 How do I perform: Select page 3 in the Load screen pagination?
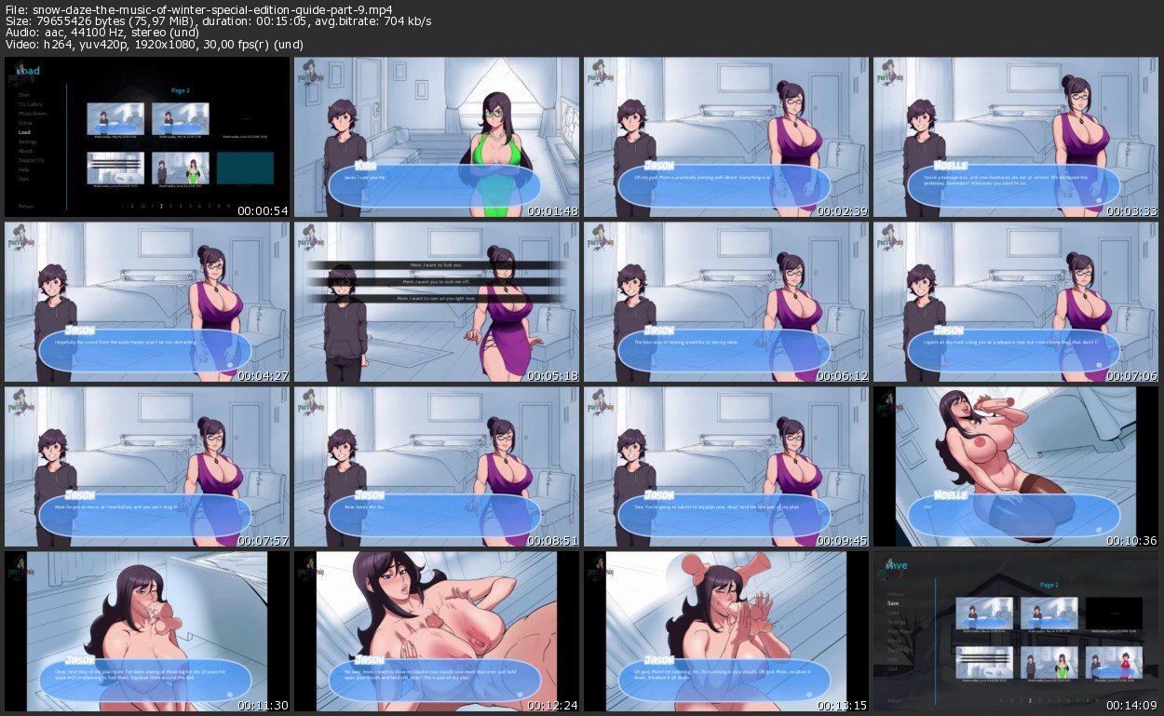point(169,206)
